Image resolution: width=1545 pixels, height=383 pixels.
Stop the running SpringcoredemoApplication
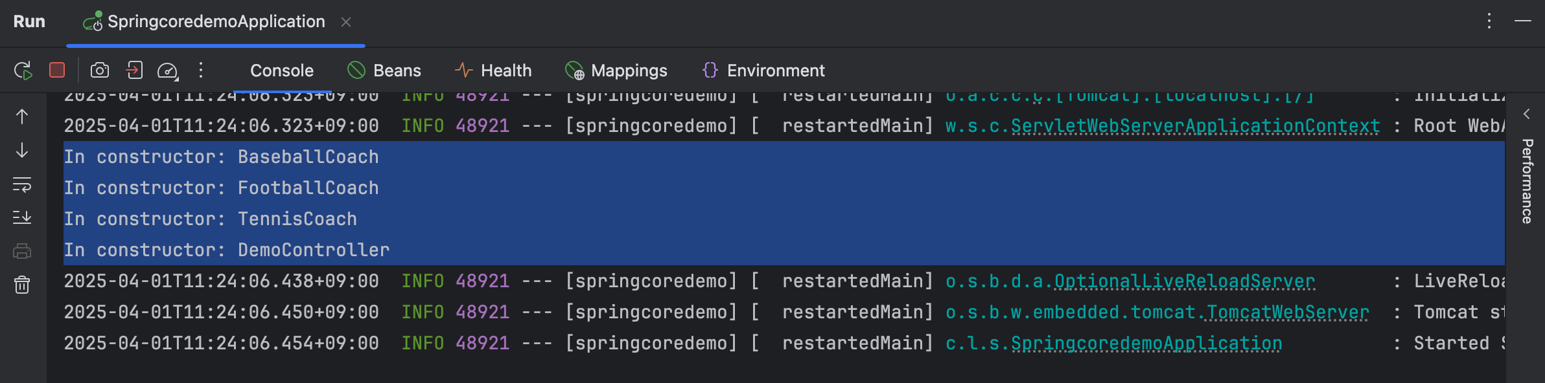click(x=57, y=70)
